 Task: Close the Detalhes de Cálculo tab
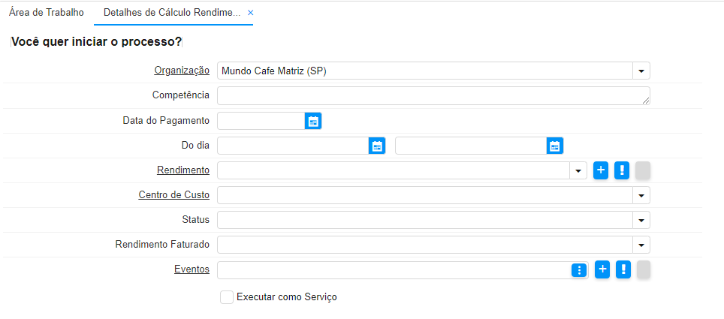(x=251, y=13)
